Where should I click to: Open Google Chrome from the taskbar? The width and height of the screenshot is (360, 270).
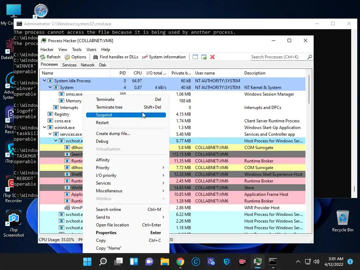[180, 262]
